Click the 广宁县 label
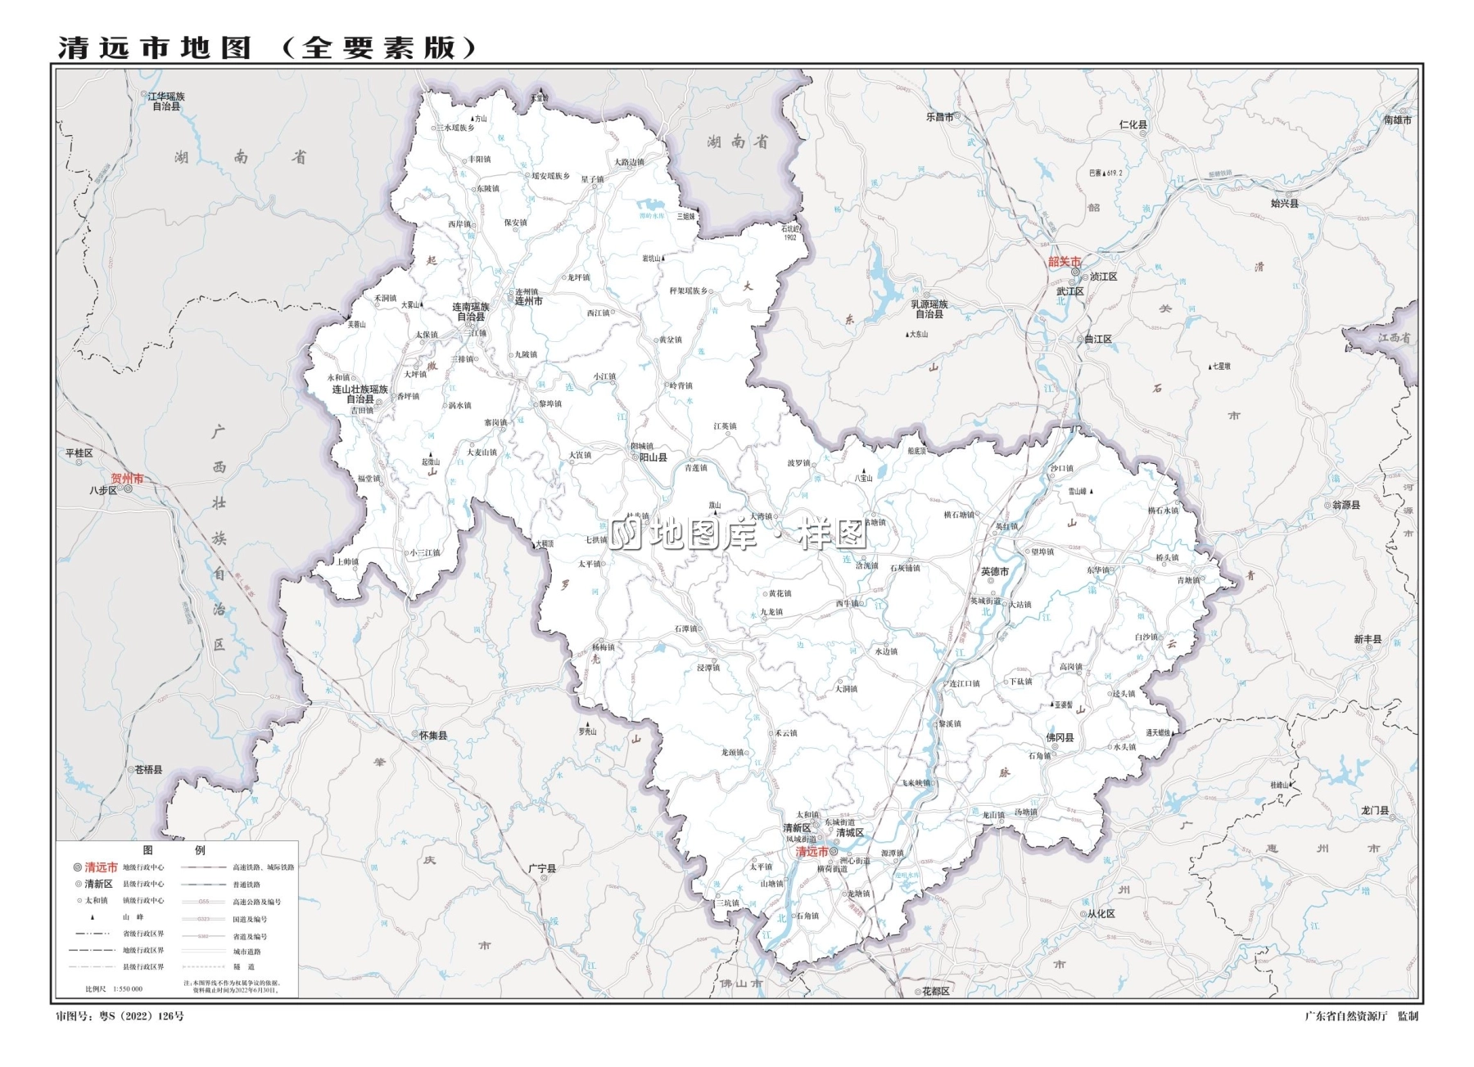This screenshot has height=1067, width=1474. point(542,868)
